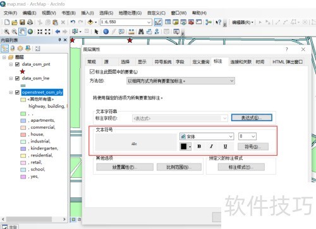Image resolution: width=316 pixels, height=229 pixels.
Task: Go back to previous extent arrow
Action: (58, 32)
